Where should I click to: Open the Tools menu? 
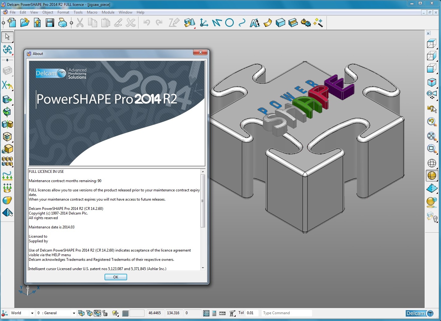coord(78,12)
